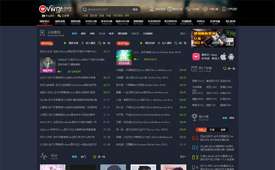Image resolution: width=275 pixels, height=170 pixels.
Task: Click refresh icon in left mix column
Action: point(99,43)
